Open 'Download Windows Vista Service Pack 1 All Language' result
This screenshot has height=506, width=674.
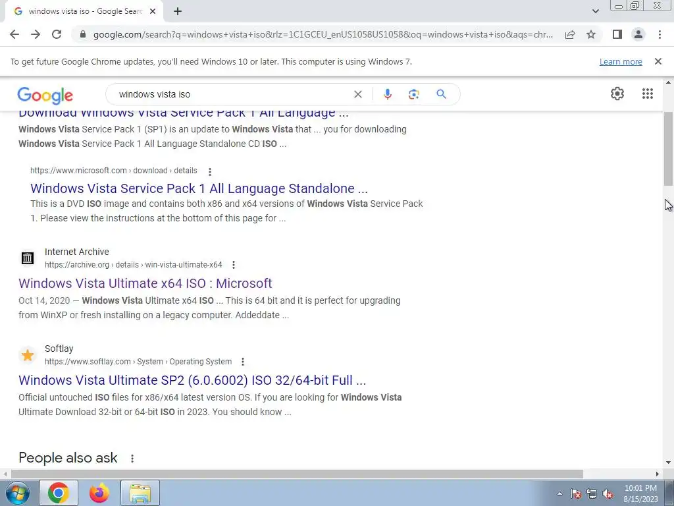point(184,113)
